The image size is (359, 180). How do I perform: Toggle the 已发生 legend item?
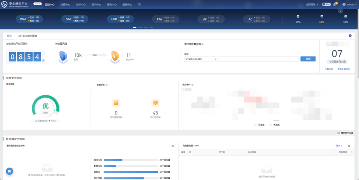coord(259,125)
